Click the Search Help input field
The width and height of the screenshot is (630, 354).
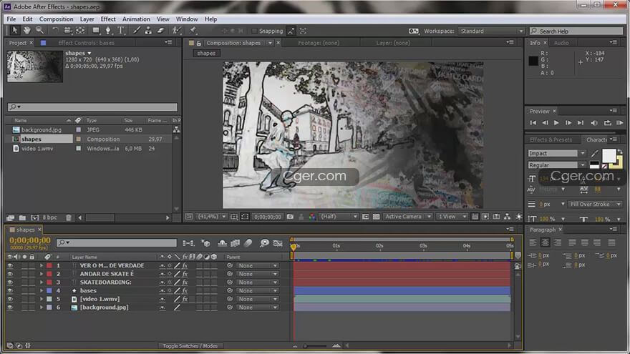(576, 31)
